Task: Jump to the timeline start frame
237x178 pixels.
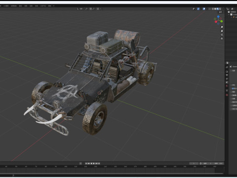Action: (86, 164)
